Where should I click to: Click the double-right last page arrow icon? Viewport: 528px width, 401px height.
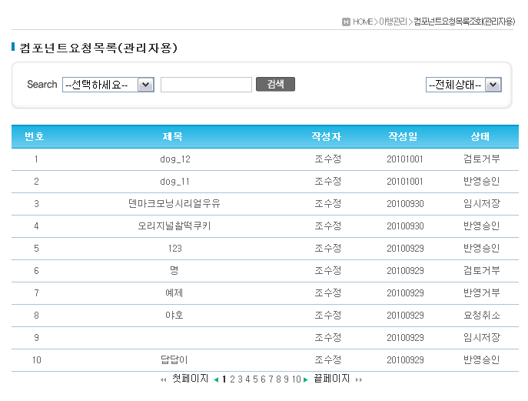coord(358,379)
